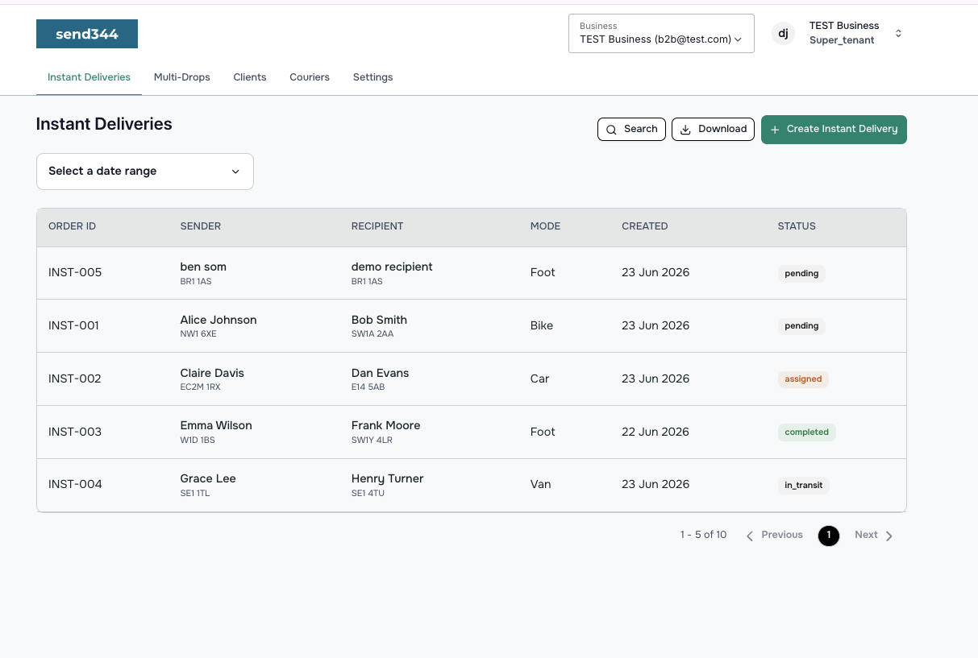The image size is (978, 658).
Task: Open order INST-005
Action: coord(75,272)
